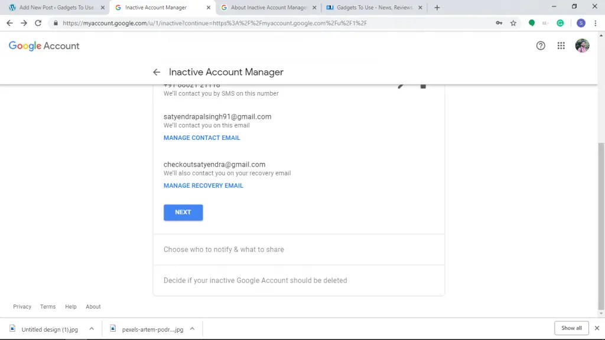This screenshot has height=340, width=605.
Task: Open the saved passwords key icon
Action: pos(499,23)
